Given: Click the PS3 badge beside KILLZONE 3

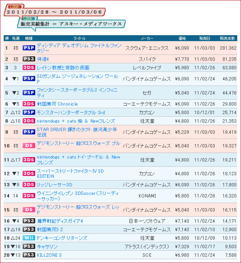Looking at the screenshot, I should 29,255.
